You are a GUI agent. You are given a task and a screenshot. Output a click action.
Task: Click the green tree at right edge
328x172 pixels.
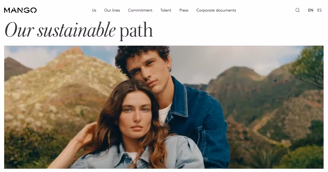point(309,66)
